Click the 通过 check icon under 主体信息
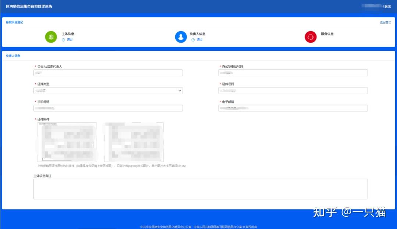The height and width of the screenshot is (229, 397). pyautogui.click(x=64, y=40)
